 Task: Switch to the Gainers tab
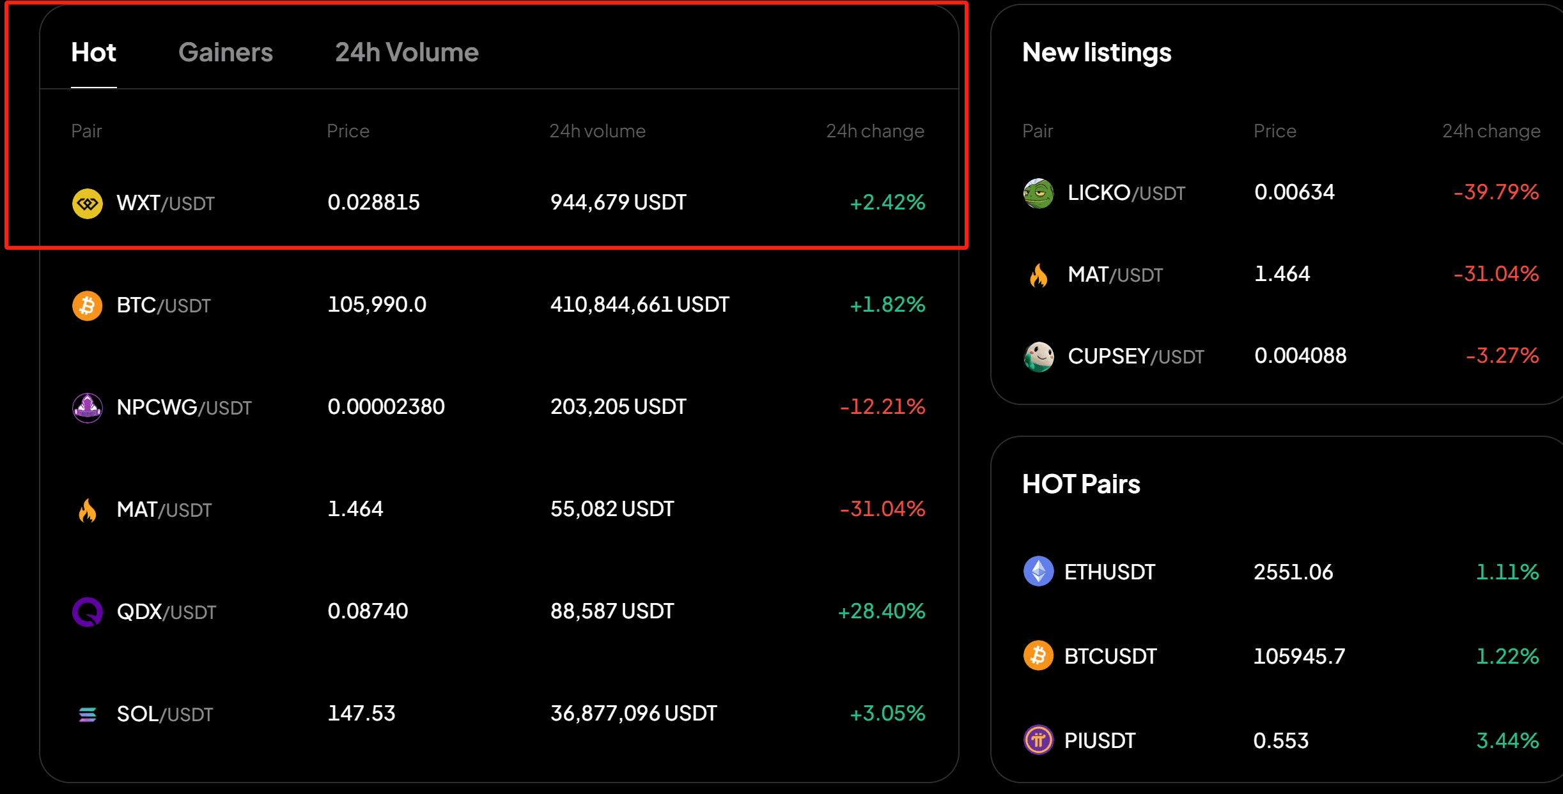click(226, 52)
